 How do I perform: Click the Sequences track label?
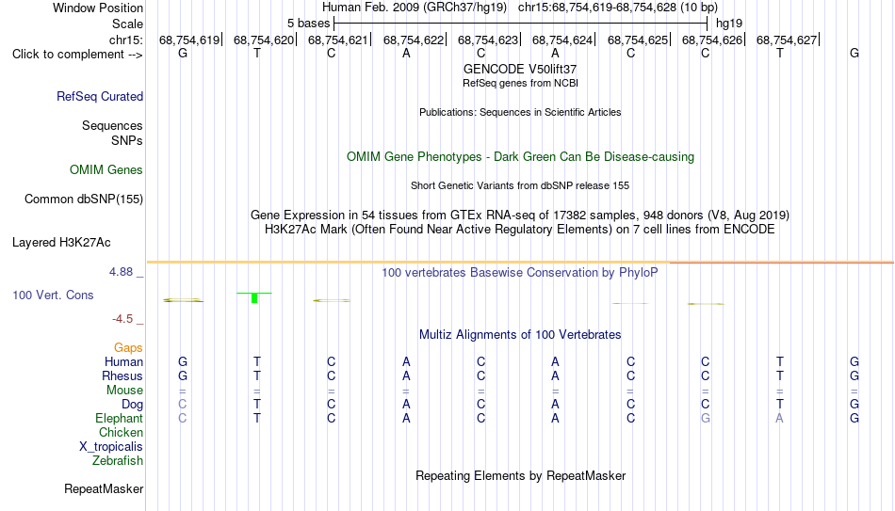tap(112, 125)
